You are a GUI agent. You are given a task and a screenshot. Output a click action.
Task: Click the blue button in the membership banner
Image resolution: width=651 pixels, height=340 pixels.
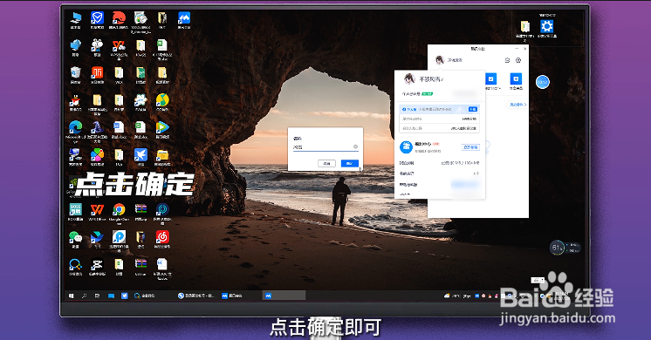472,109
